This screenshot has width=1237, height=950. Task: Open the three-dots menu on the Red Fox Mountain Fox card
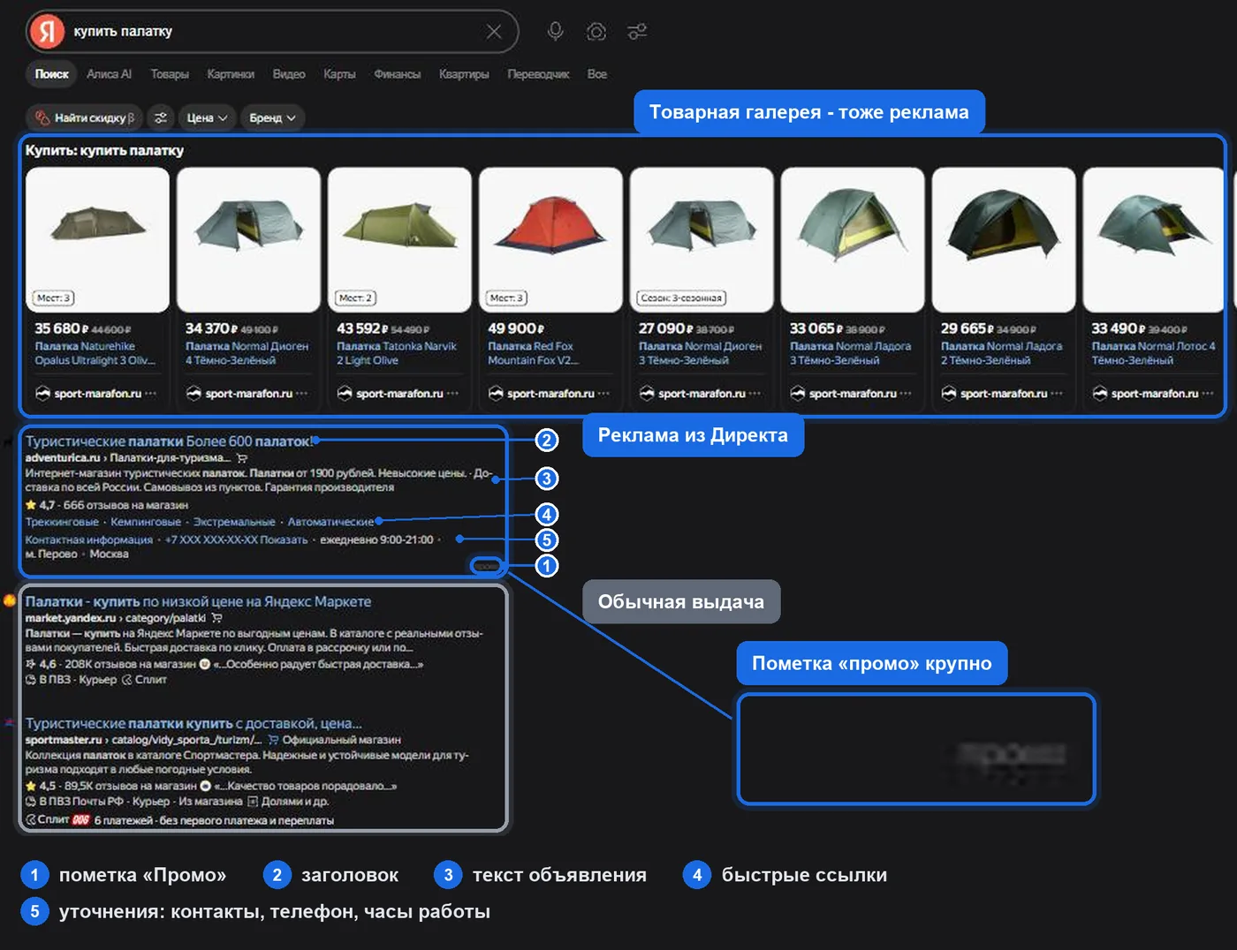pyautogui.click(x=604, y=394)
